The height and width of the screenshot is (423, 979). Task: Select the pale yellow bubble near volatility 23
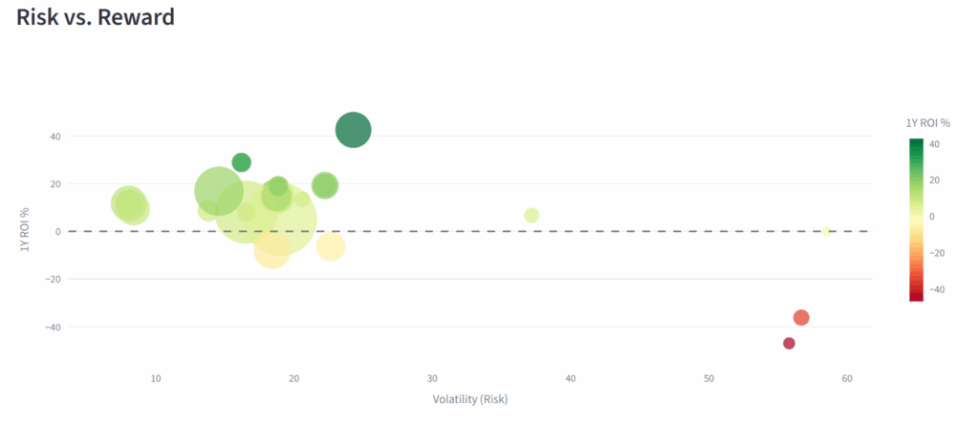click(x=331, y=247)
